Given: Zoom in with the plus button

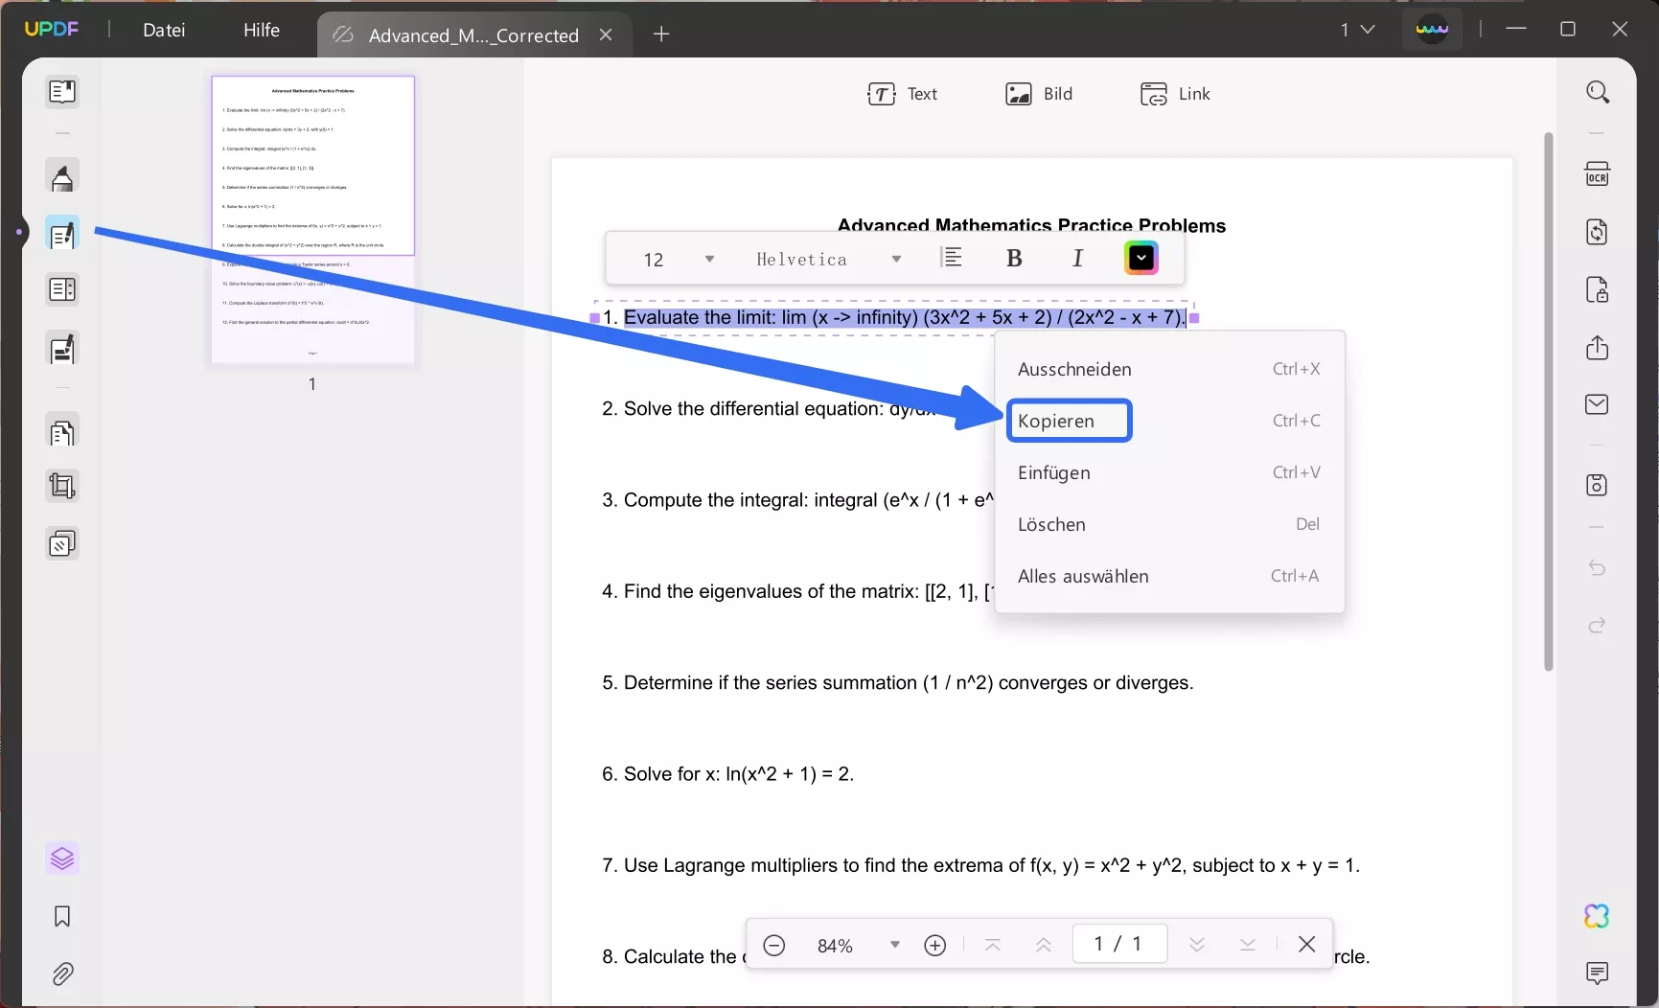Looking at the screenshot, I should click(x=935, y=946).
